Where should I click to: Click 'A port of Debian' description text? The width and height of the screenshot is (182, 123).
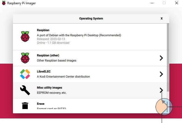[79, 35]
